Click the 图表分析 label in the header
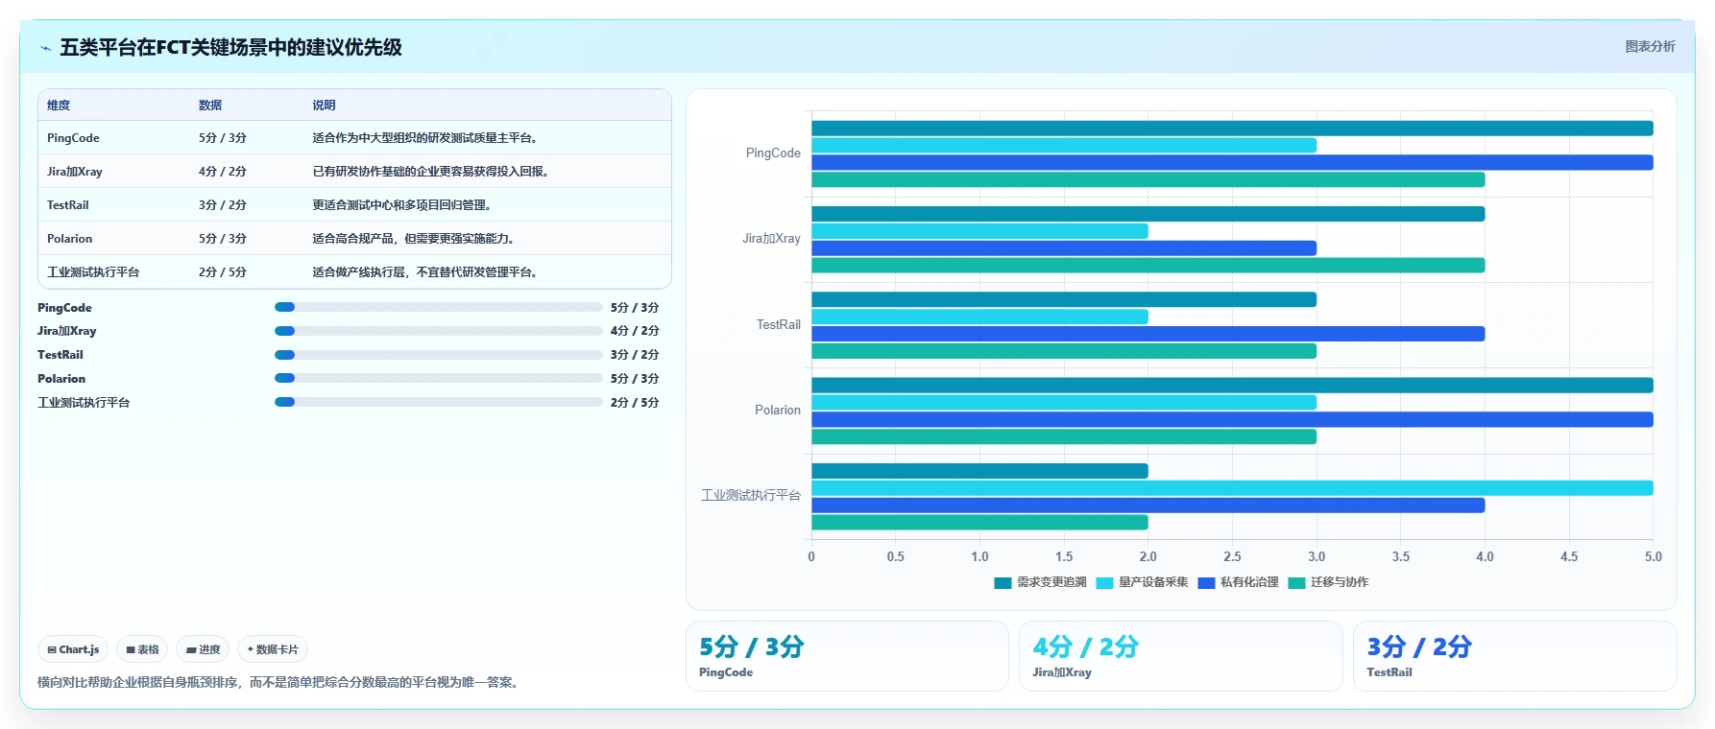This screenshot has height=729, width=1715. (1650, 46)
